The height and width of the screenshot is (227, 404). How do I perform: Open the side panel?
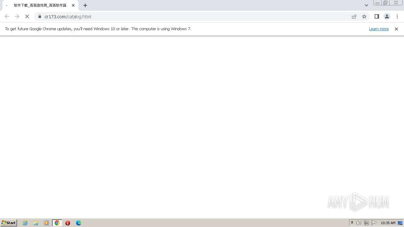click(x=377, y=16)
